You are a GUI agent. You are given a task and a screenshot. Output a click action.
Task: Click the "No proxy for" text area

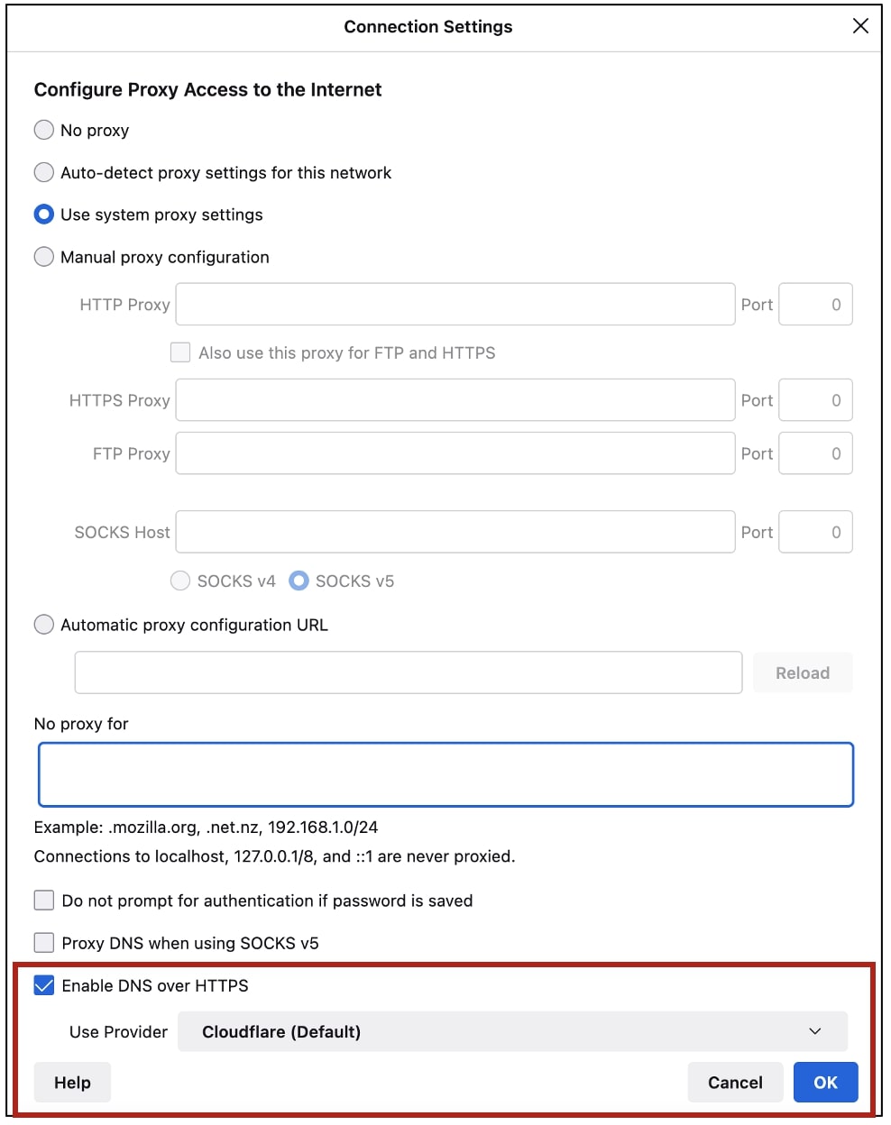pyautogui.click(x=445, y=773)
